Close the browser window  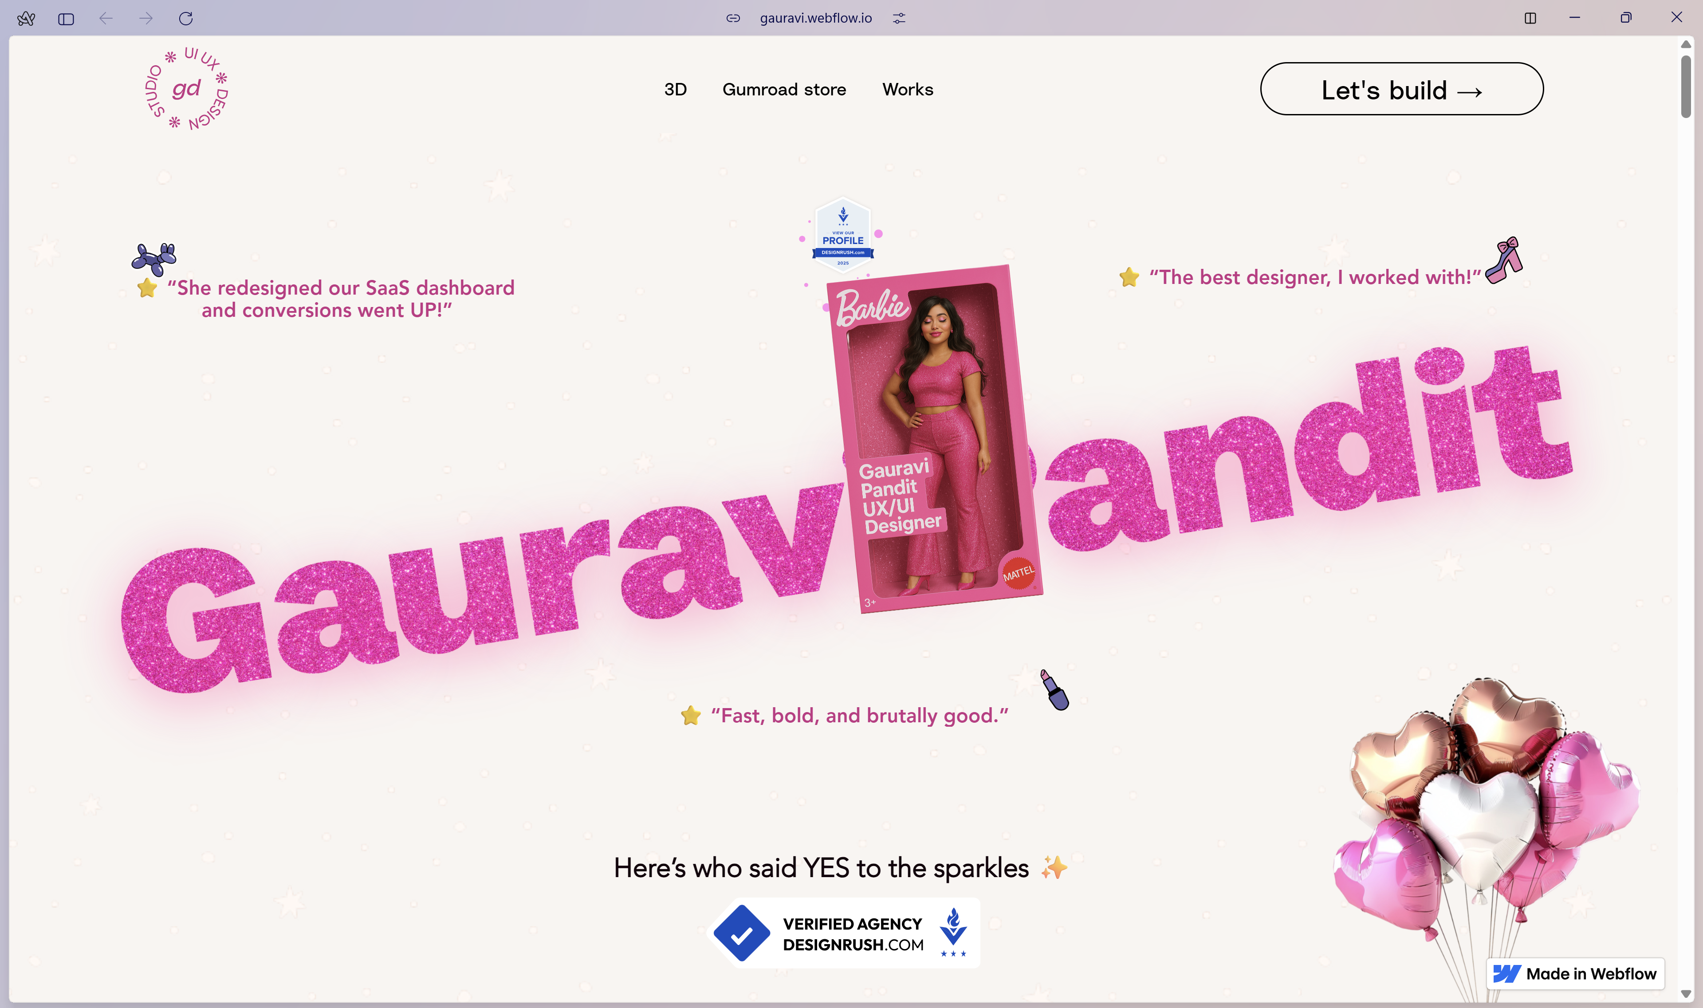(x=1676, y=18)
